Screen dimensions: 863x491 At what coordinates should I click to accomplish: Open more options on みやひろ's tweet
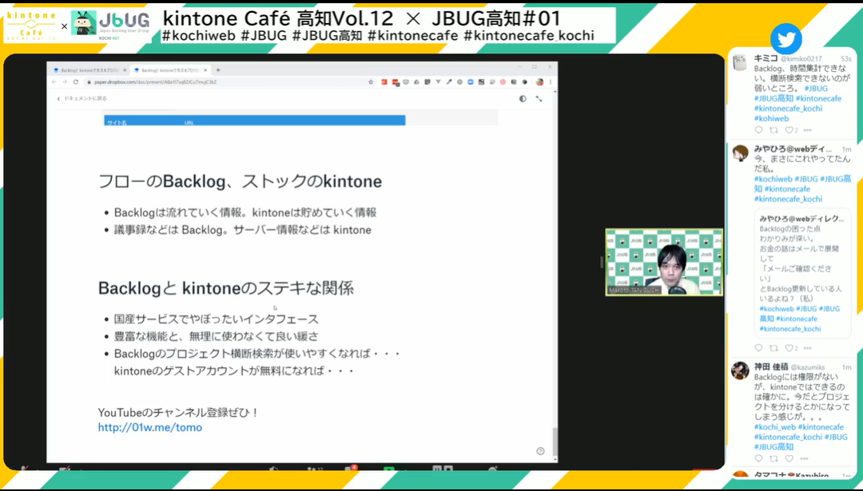coord(807,348)
